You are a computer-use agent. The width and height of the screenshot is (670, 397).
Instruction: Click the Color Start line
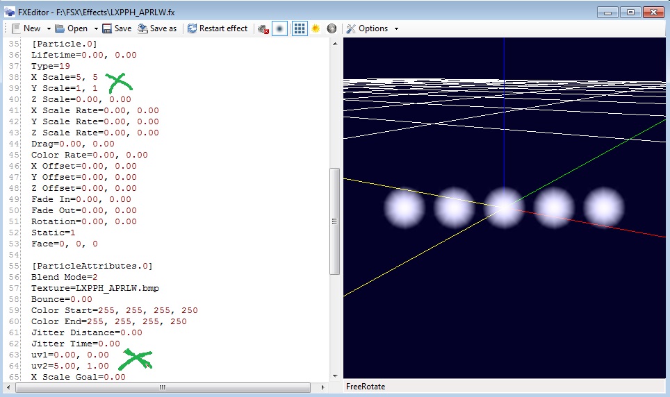point(115,310)
